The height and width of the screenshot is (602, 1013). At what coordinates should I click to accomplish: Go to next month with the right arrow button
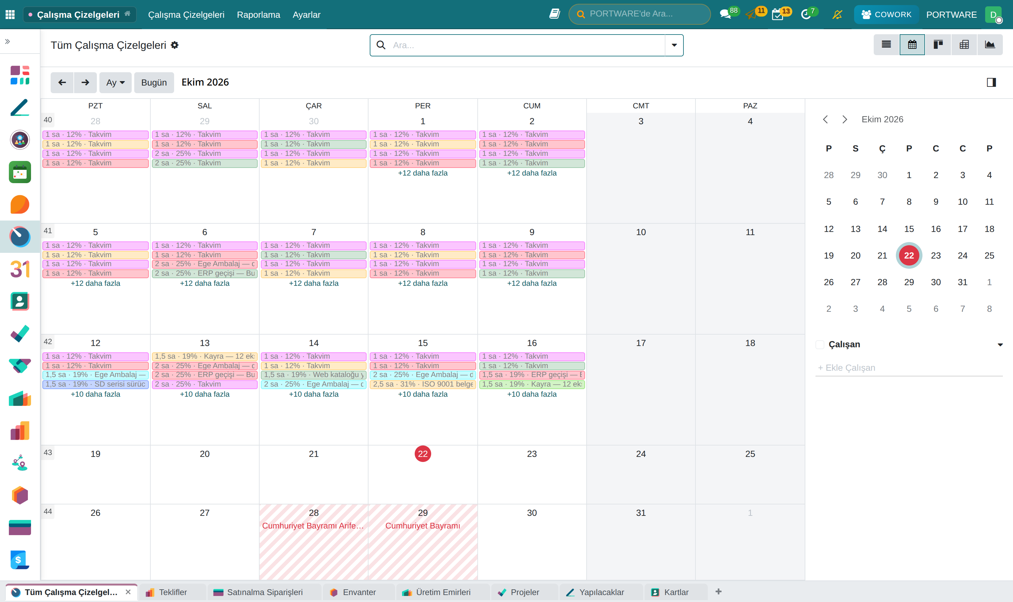[85, 83]
